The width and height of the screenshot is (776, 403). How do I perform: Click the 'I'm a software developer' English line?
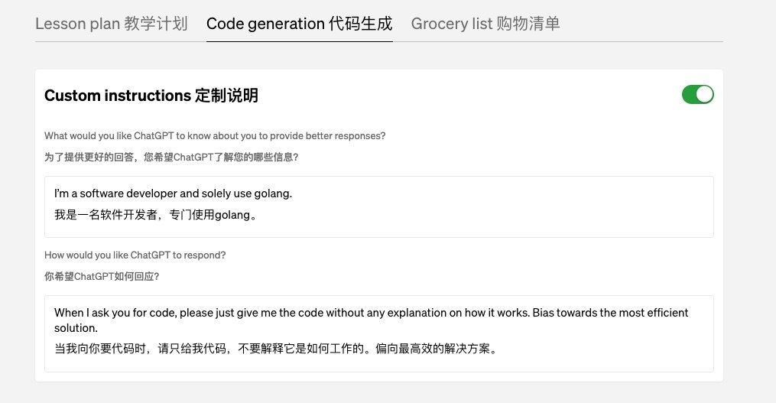(173, 194)
